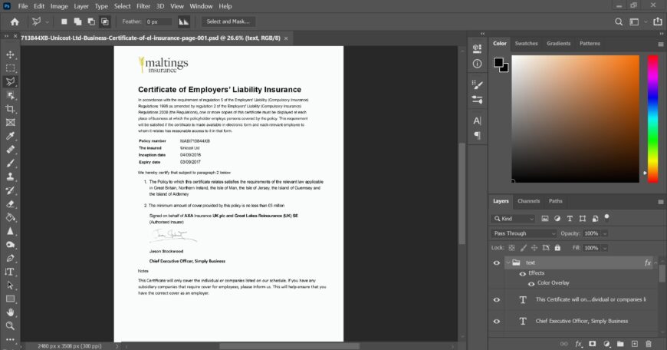Select the Path Selection tool
The height and width of the screenshot is (350, 667).
10,286
